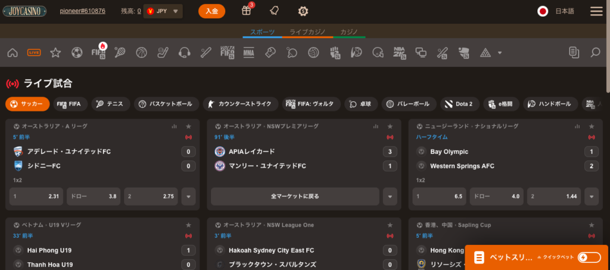Select the American football helmet icon
The width and height of the screenshot is (610, 270).
click(378, 52)
